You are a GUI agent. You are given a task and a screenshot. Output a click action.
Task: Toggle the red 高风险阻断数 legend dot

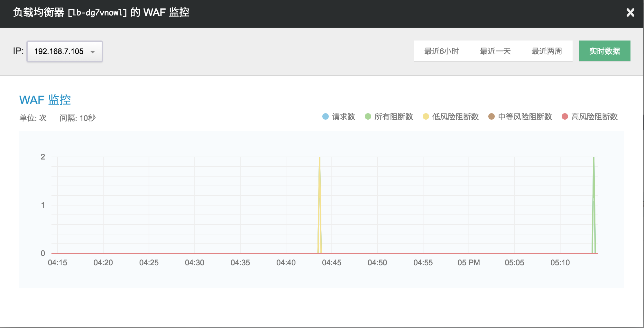(565, 117)
